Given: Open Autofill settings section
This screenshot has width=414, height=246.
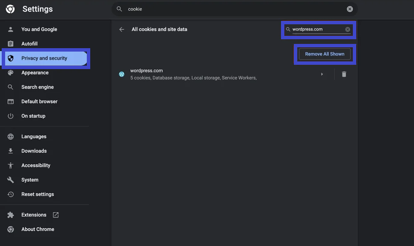Looking at the screenshot, I should click(x=30, y=43).
